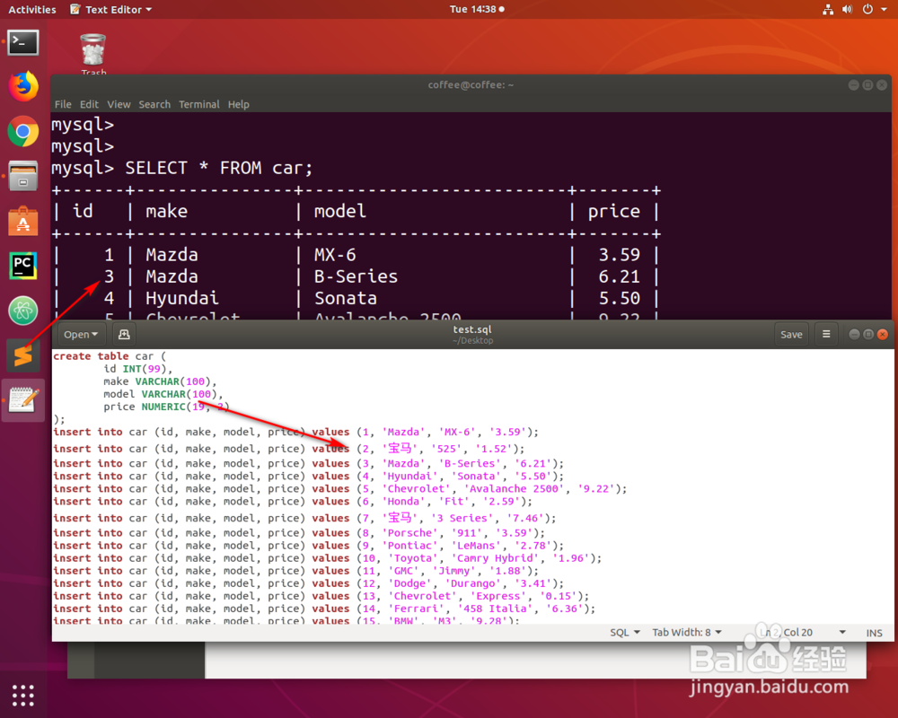Open gedit hamburger menu
Image resolution: width=898 pixels, height=718 pixels.
[x=826, y=335]
